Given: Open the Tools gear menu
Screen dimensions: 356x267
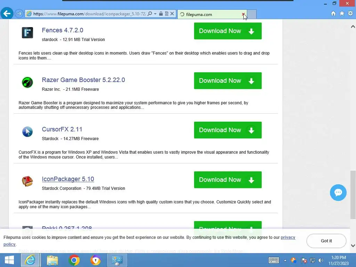Looking at the screenshot, I should (350, 14).
